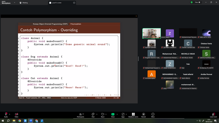Select Muhammad Fauzan participant tile
219x123 pixels.
point(152,64)
